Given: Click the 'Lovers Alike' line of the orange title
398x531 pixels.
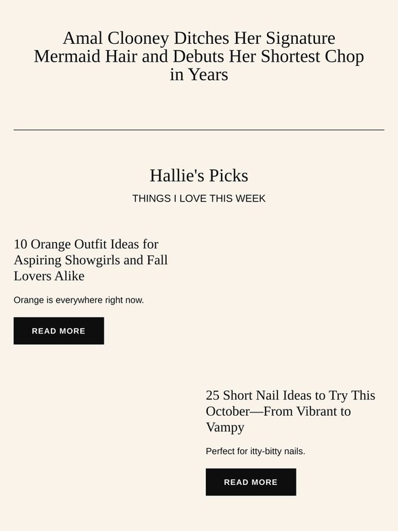Looking at the screenshot, I should (x=49, y=276).
